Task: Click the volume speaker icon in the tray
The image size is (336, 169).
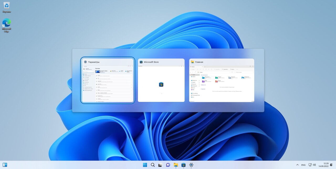Action: point(314,165)
